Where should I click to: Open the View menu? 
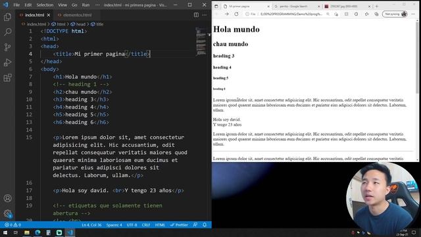click(x=62, y=5)
